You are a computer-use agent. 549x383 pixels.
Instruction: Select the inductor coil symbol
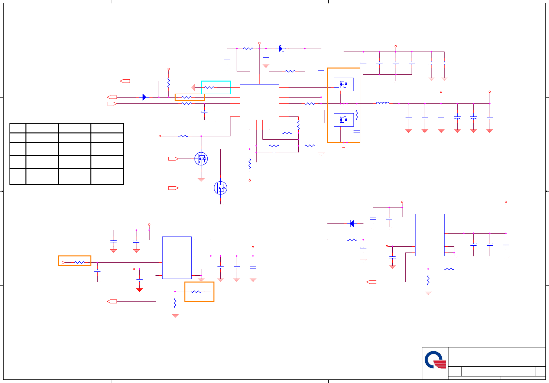(x=383, y=103)
